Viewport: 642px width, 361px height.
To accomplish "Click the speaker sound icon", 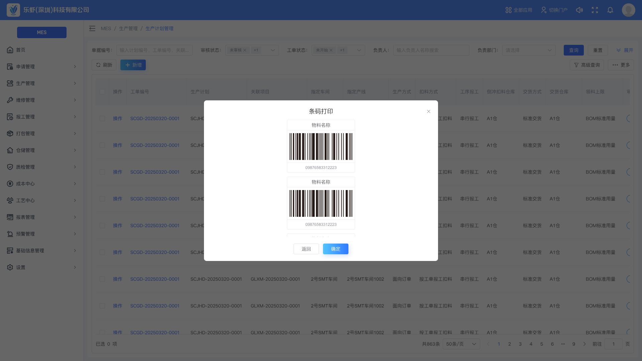I will coord(579,10).
